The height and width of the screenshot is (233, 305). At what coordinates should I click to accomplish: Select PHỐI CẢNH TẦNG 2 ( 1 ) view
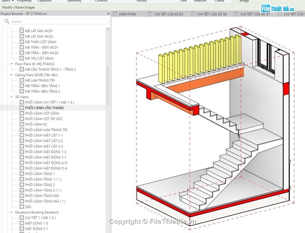43,190
